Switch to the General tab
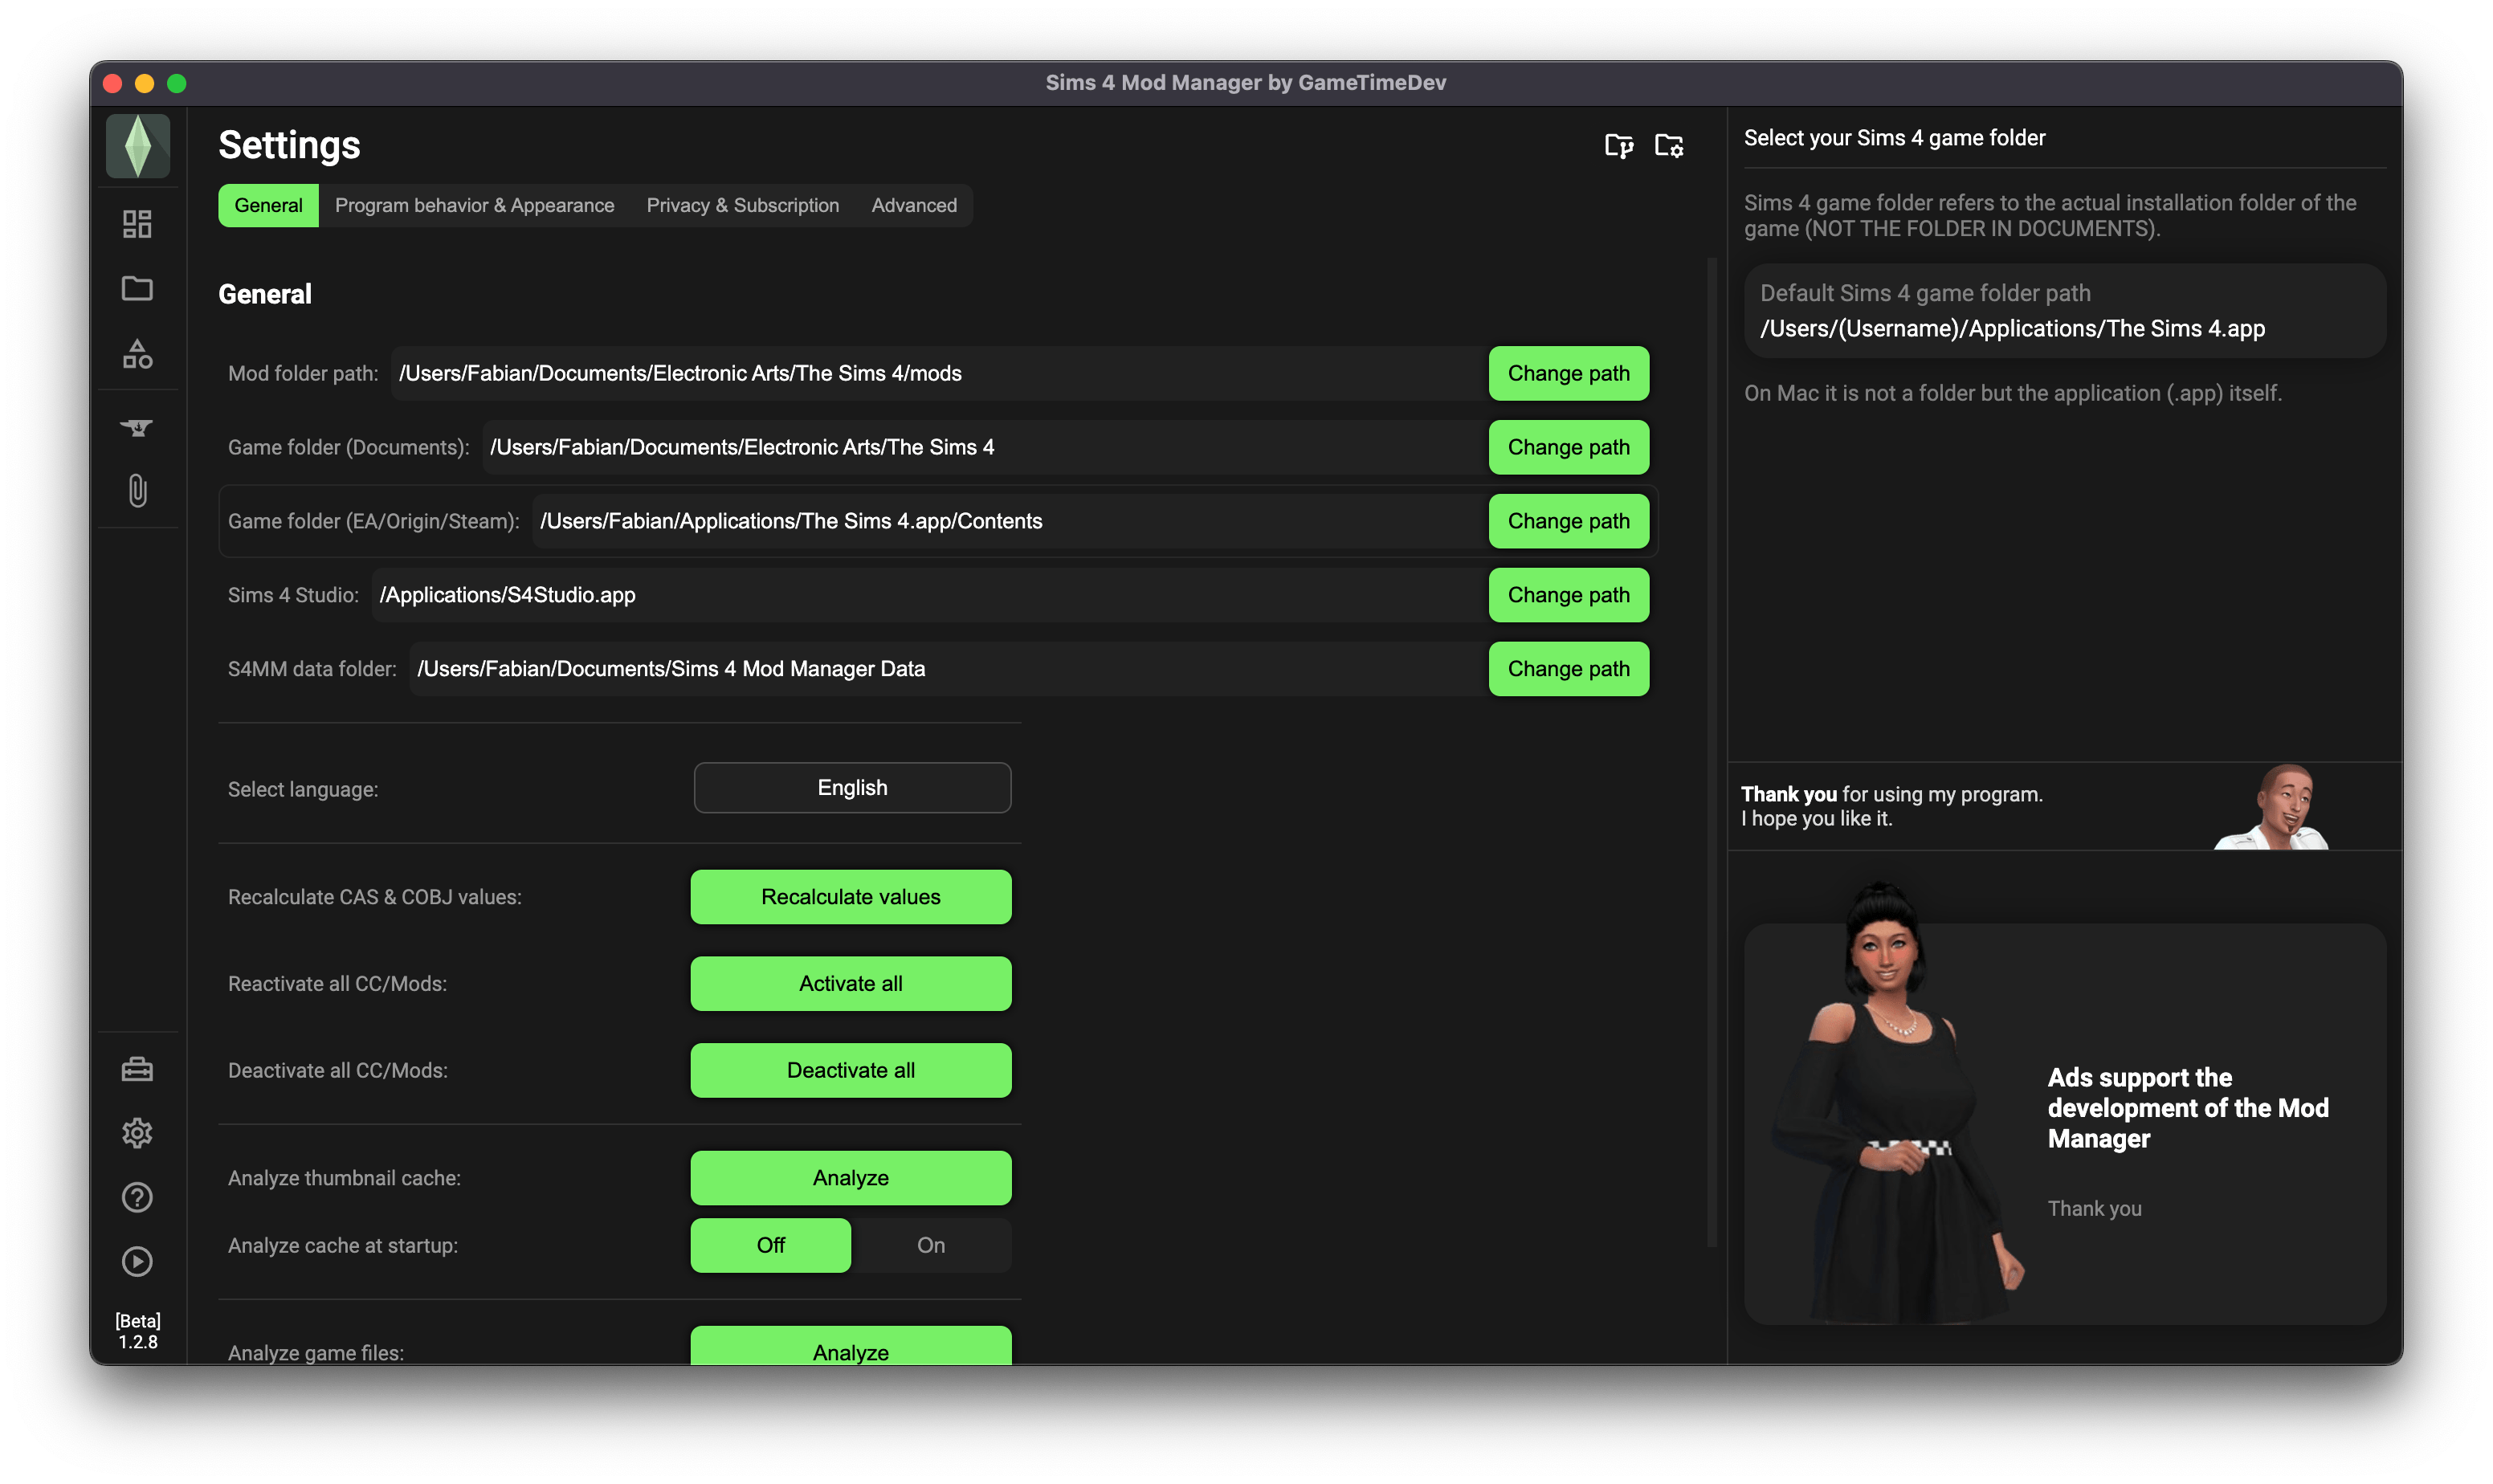 tap(268, 205)
